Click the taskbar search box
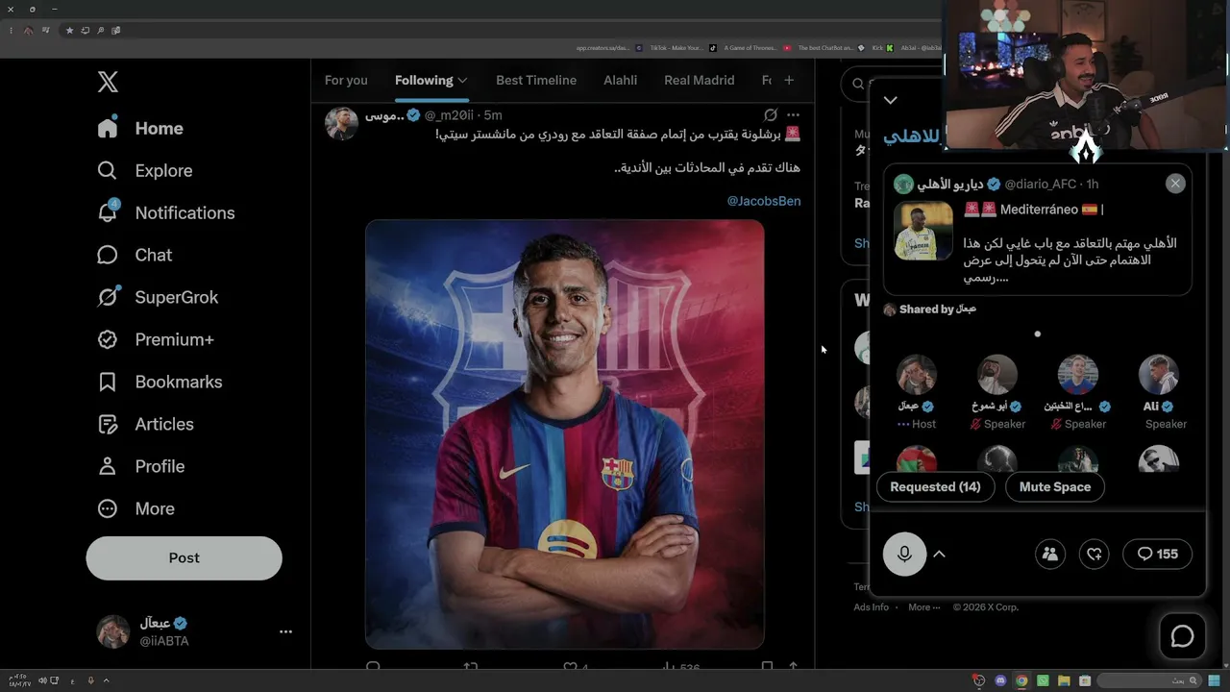This screenshot has width=1230, height=692. (1151, 680)
